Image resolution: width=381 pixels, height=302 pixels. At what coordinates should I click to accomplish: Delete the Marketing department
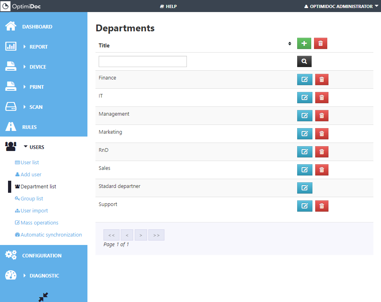pyautogui.click(x=322, y=134)
